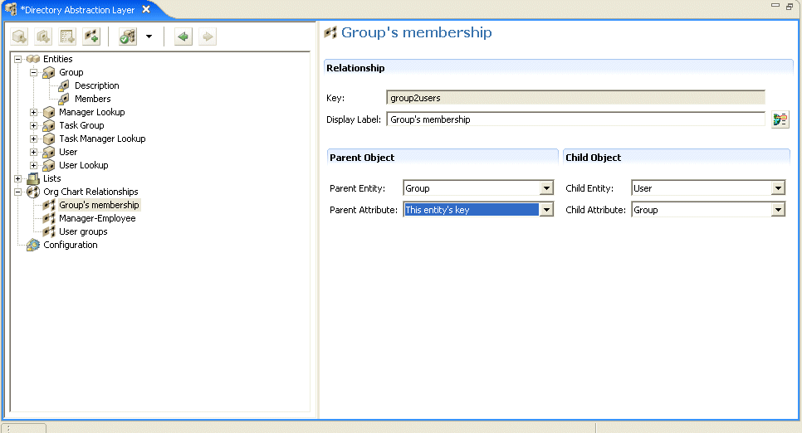Screen dimensions: 802x433
Task: Click the localize icon beside Display Label
Action: [780, 119]
